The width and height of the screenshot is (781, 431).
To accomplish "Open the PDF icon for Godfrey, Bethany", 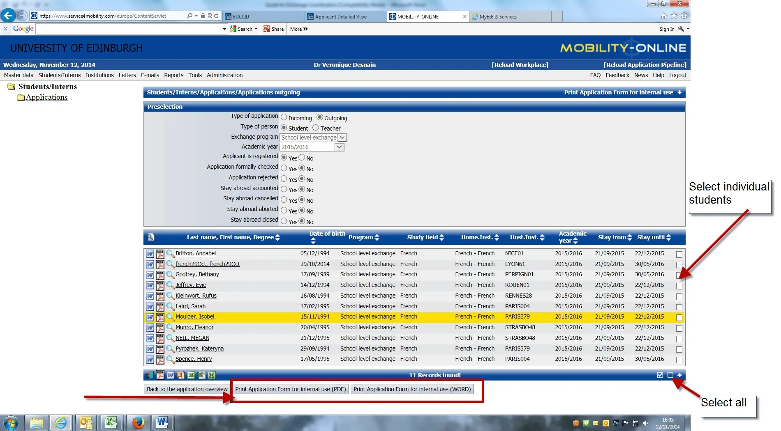I will [x=160, y=275].
